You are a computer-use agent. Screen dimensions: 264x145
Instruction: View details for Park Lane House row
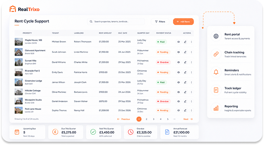coord(179,110)
